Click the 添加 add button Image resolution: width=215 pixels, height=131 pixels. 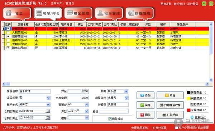click(x=145, y=95)
